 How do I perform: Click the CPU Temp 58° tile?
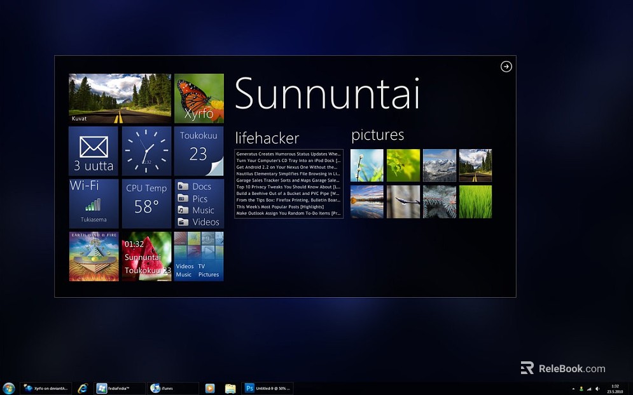pos(146,203)
